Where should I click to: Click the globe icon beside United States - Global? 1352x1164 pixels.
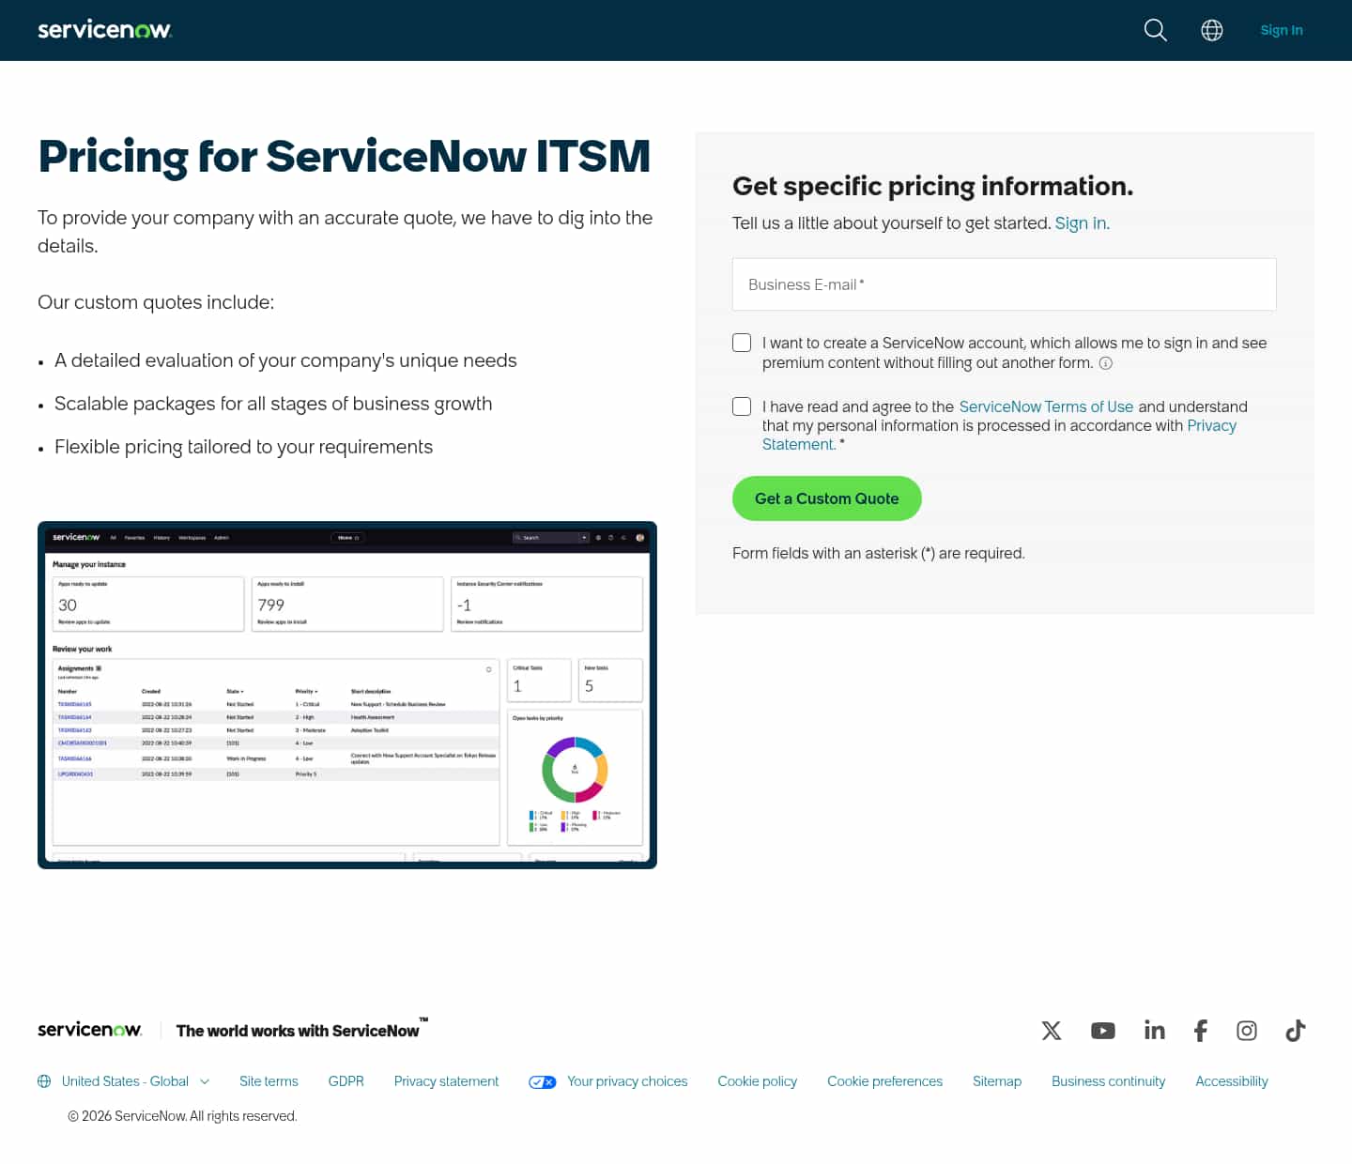(44, 1081)
